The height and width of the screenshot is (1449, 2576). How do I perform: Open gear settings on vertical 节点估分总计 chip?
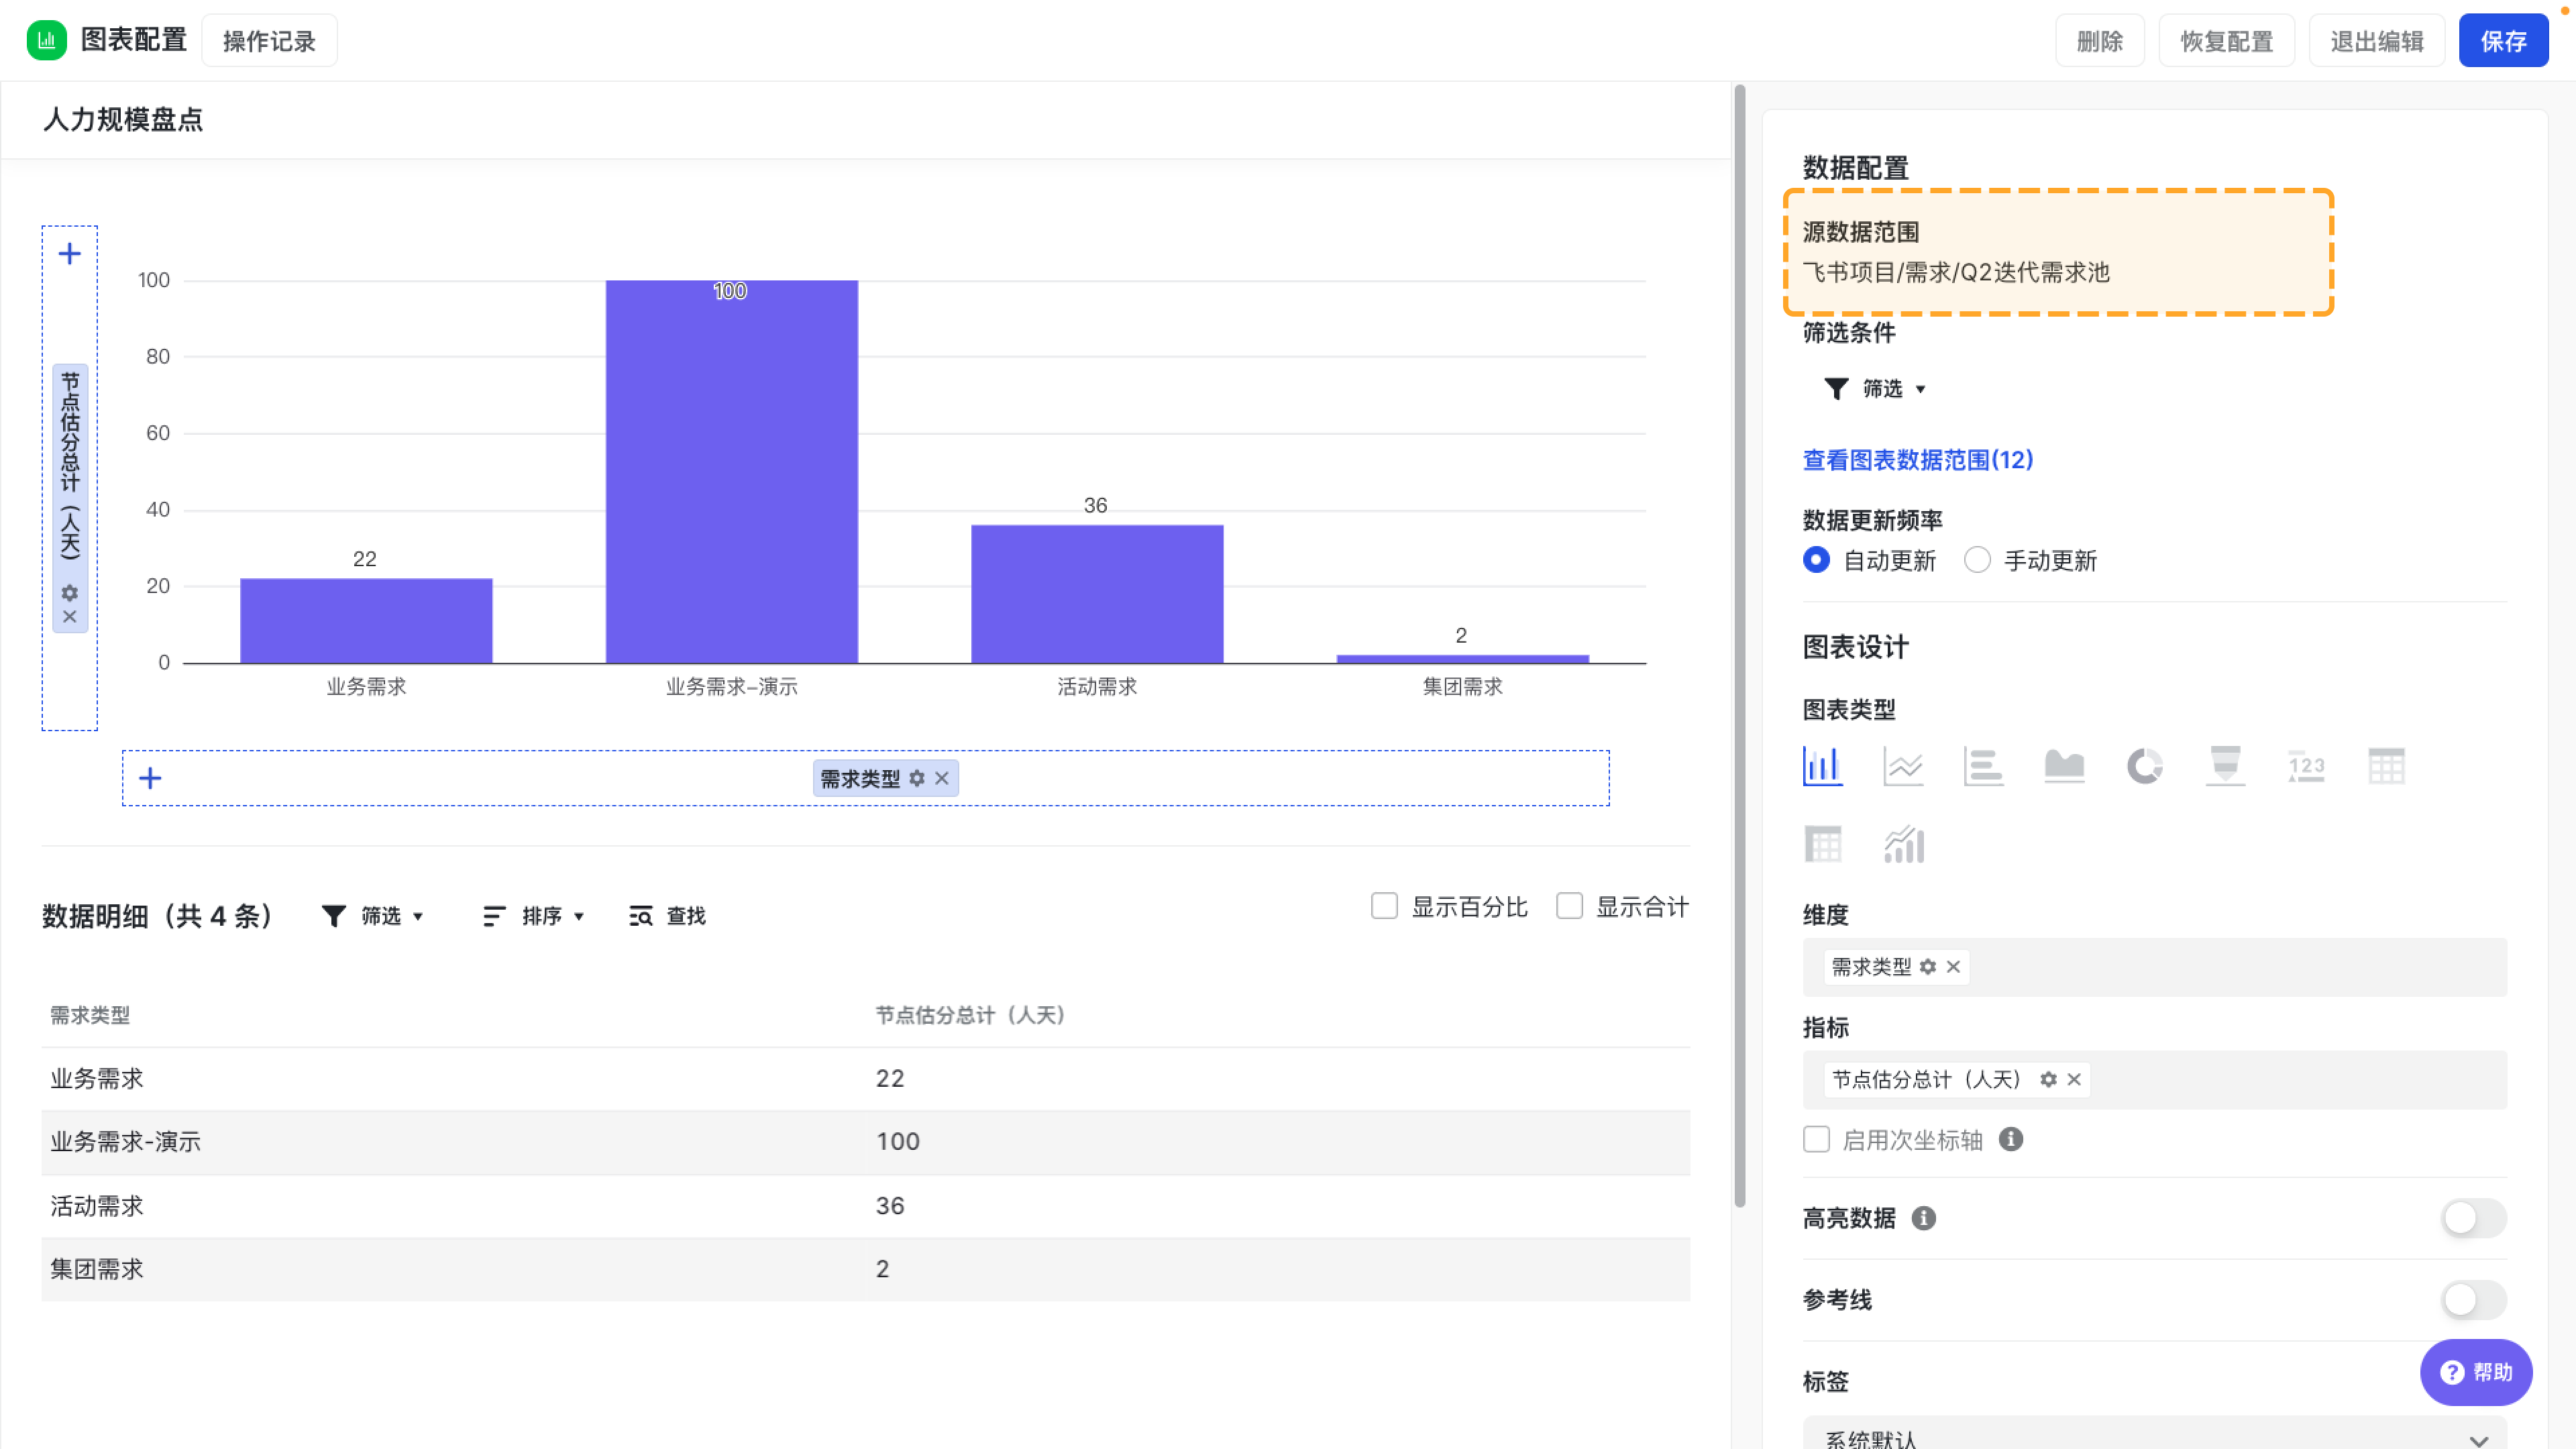[x=69, y=593]
